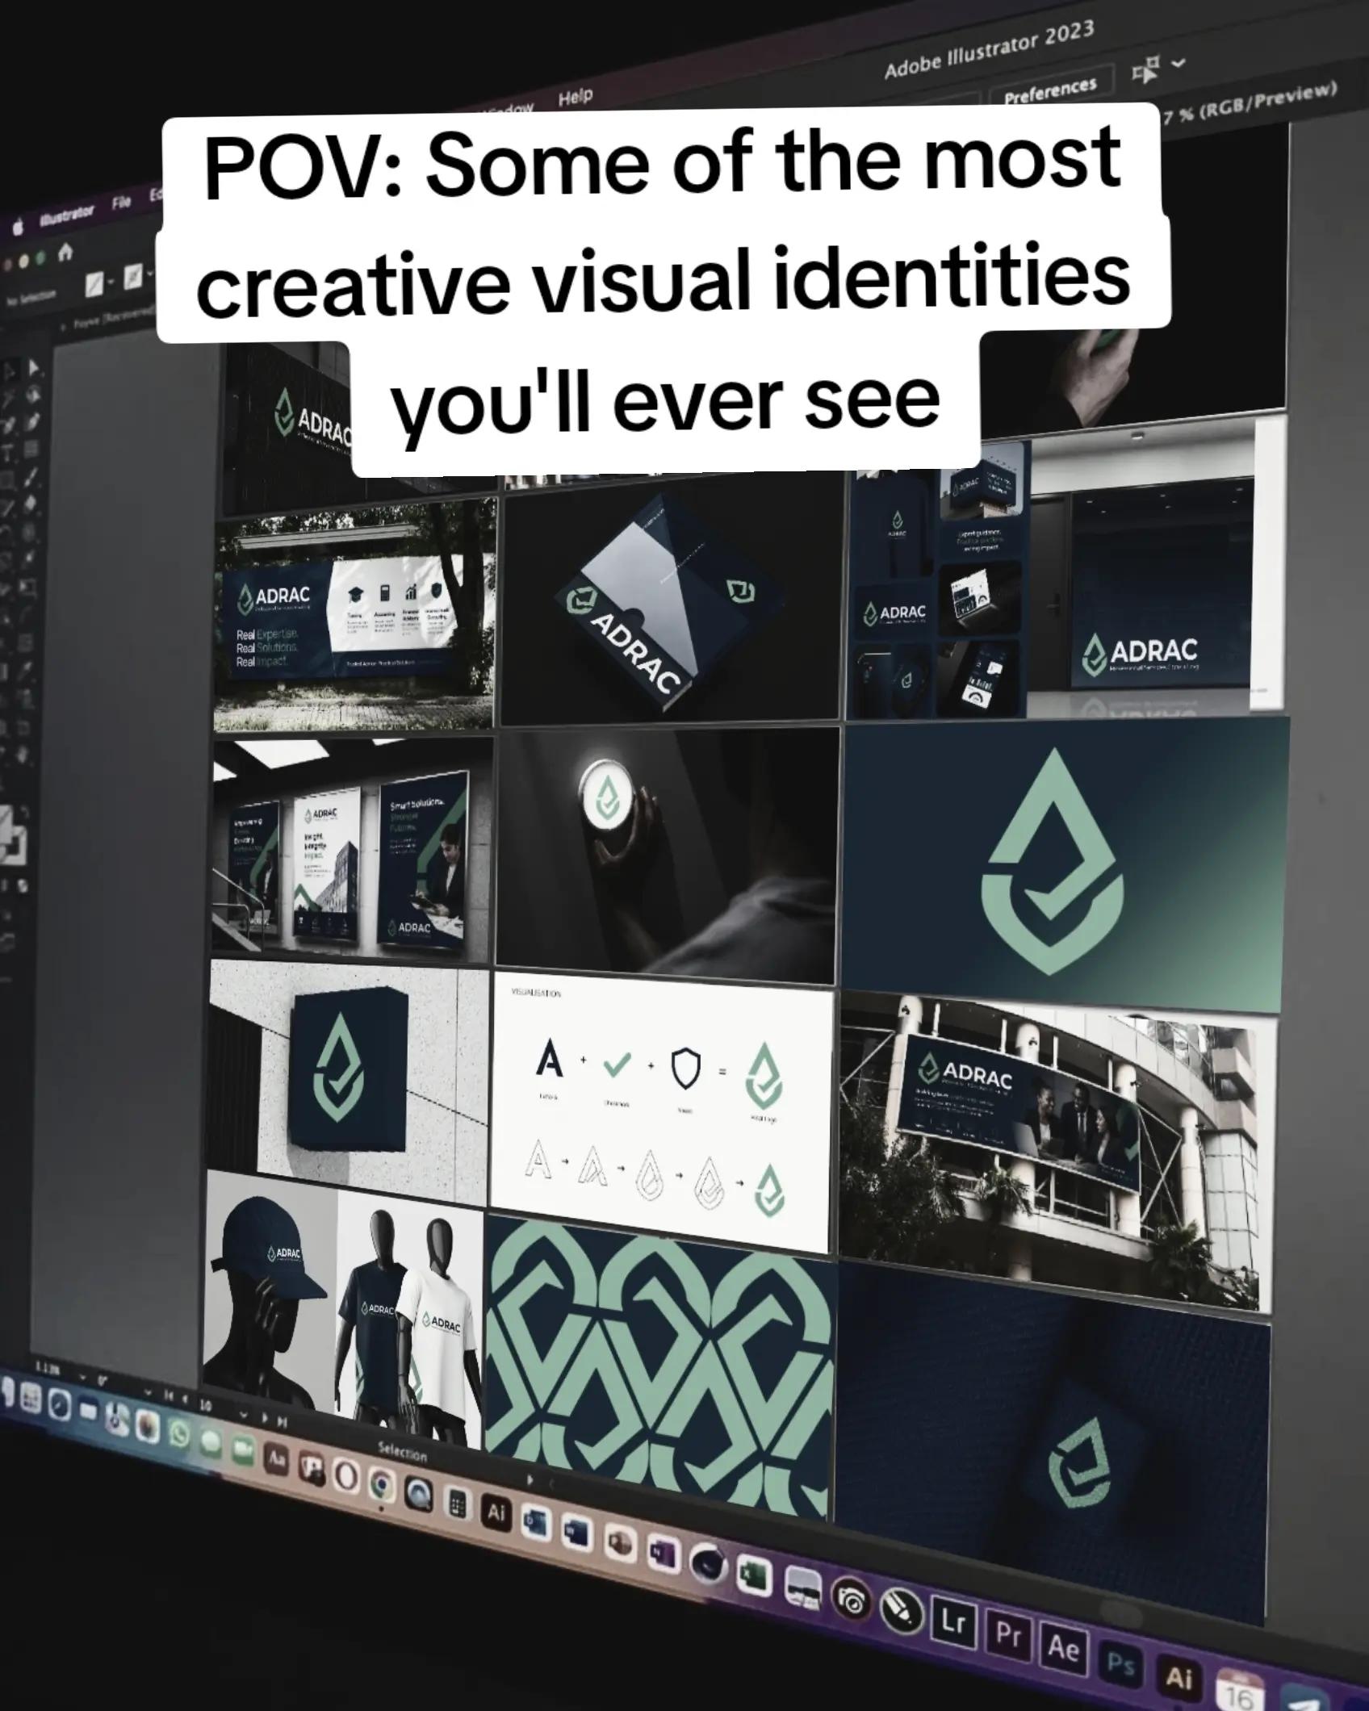Select the wall-mounted square sign artboard
The height and width of the screenshot is (1711, 1369).
[x=349, y=1081]
